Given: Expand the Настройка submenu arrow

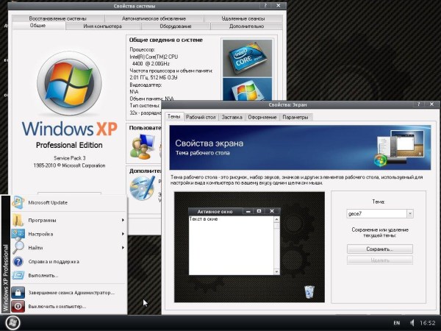Looking at the screenshot, I should tap(123, 234).
